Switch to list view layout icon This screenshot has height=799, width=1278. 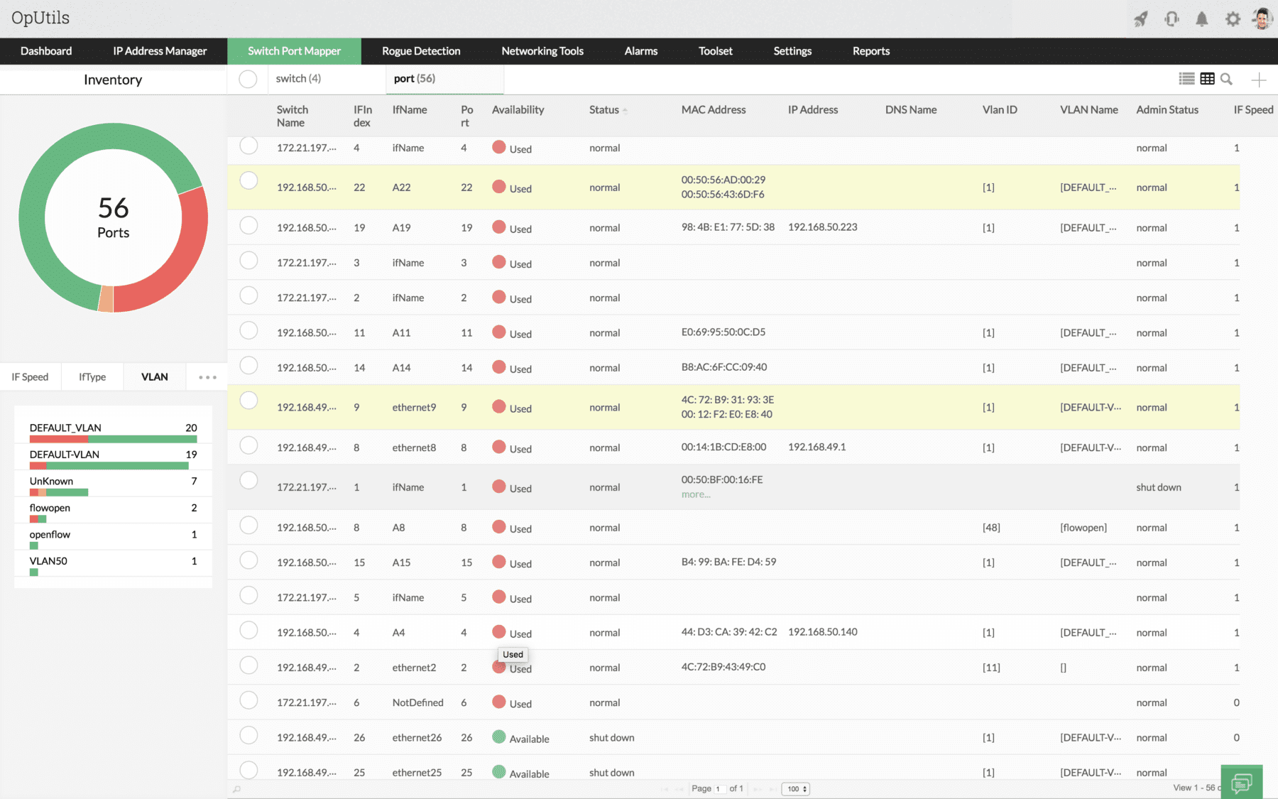1186,79
